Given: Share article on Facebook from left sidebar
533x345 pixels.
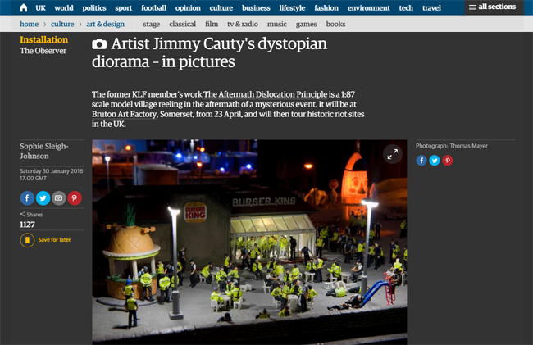Looking at the screenshot, I should [27, 197].
